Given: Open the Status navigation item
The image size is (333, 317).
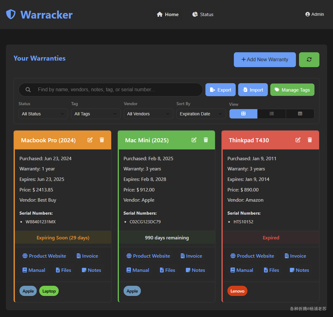Looking at the screenshot, I should pyautogui.click(x=203, y=15).
